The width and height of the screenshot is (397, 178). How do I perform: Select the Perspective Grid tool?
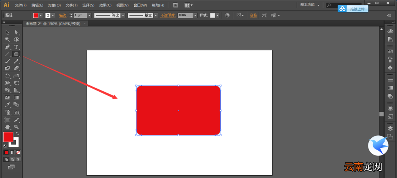tap(16, 90)
